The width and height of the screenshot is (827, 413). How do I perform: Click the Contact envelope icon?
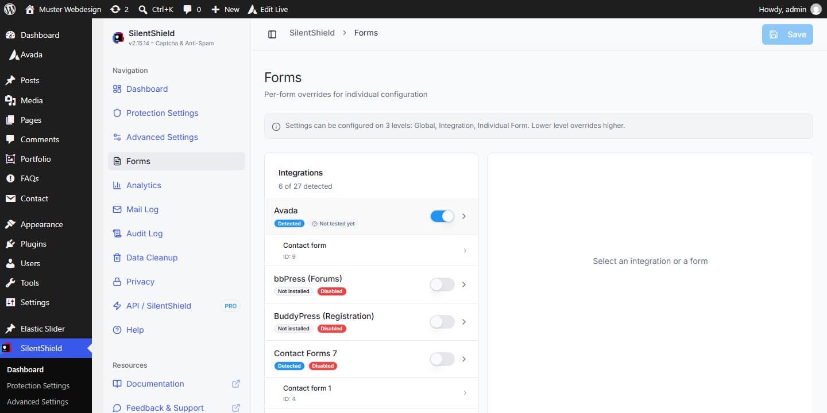point(10,198)
